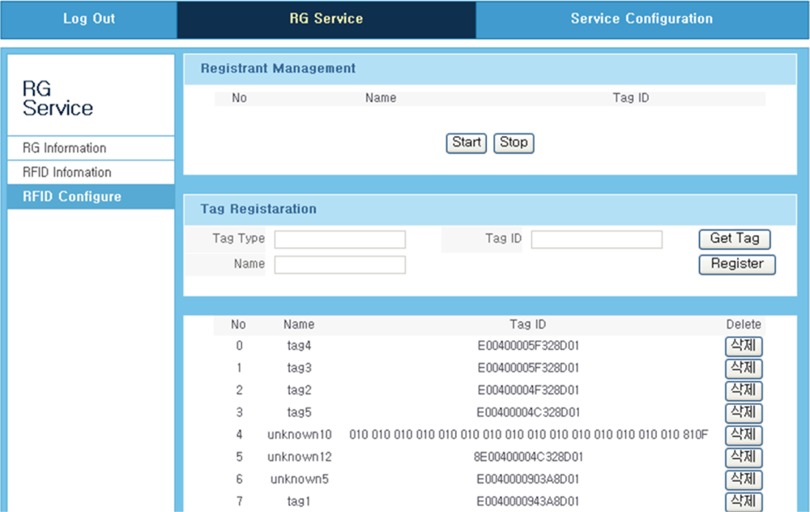This screenshot has height=512, width=810.
Task: Select RFID Configure sidebar item
Action: pyautogui.click(x=91, y=197)
